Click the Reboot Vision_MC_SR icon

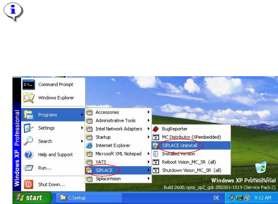[156, 162]
